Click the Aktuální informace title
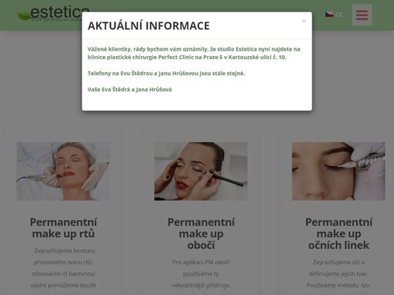The image size is (394, 295). pos(149,26)
